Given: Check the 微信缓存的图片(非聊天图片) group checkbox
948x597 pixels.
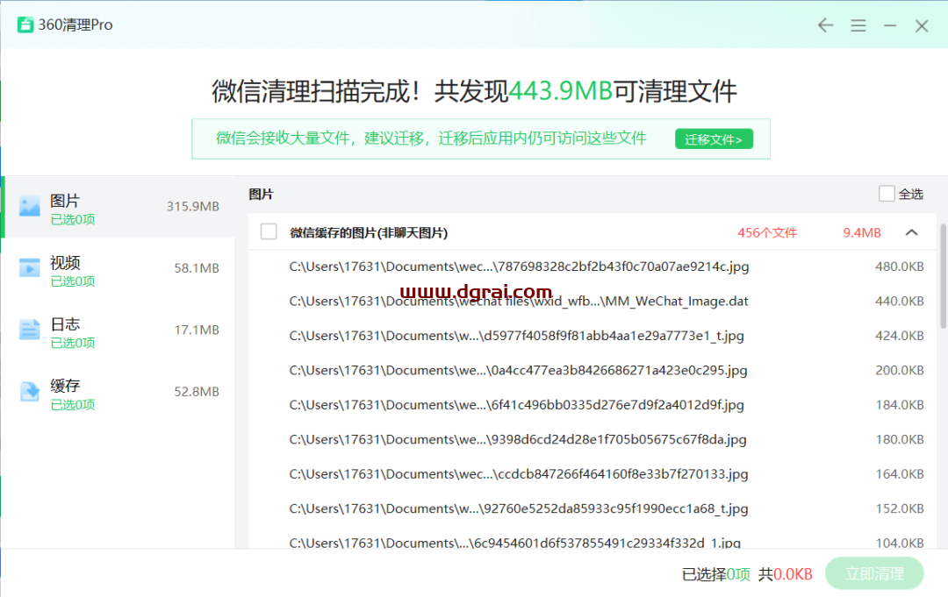Looking at the screenshot, I should [x=269, y=231].
